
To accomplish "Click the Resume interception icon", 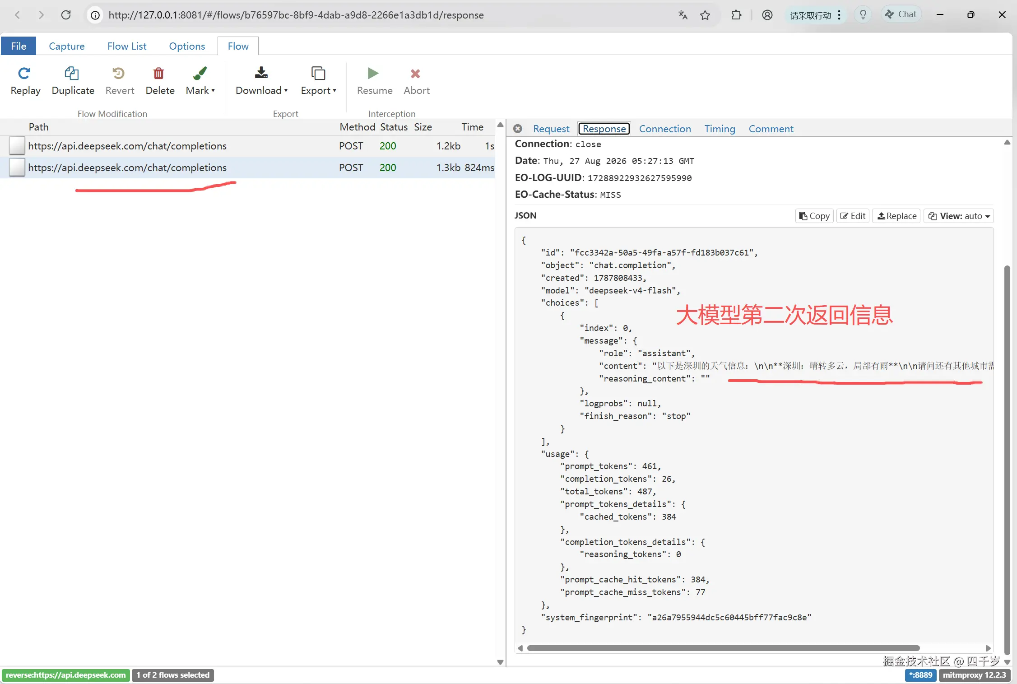I will pos(373,73).
